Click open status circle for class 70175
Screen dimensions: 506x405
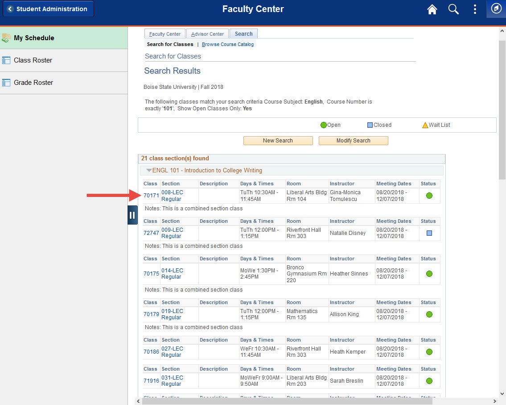tap(429, 274)
